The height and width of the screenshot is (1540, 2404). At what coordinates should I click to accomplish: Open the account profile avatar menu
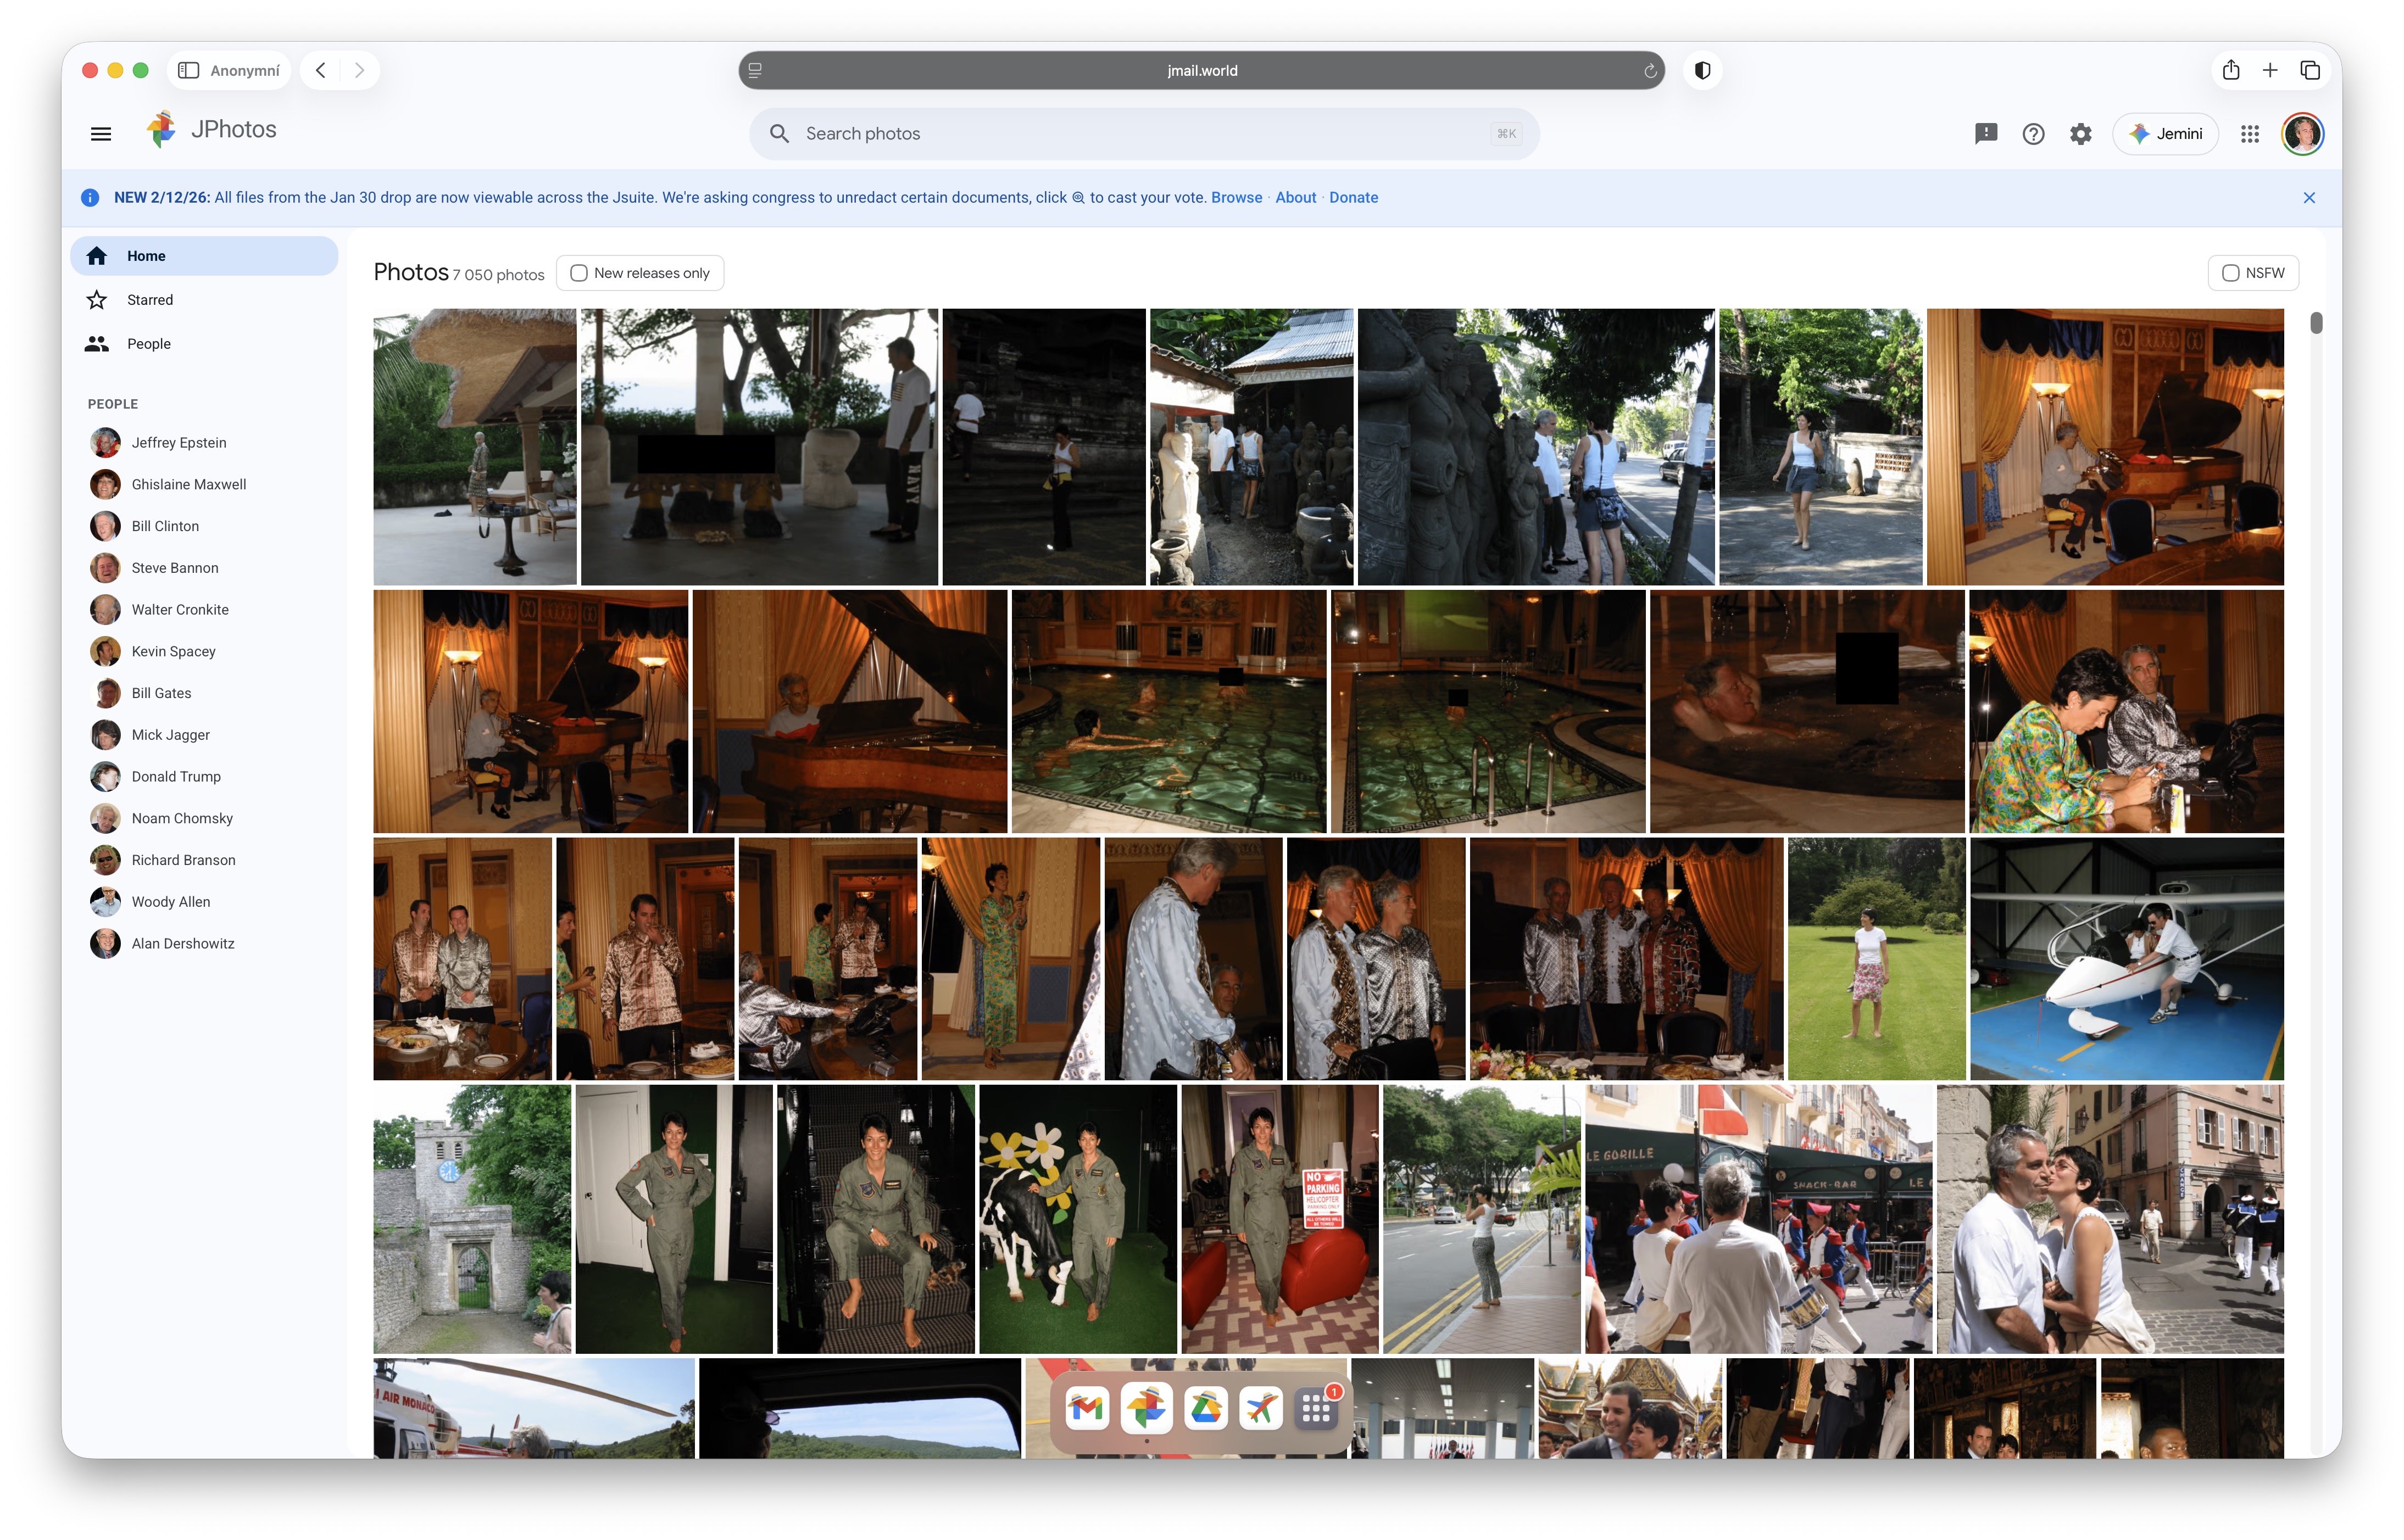(x=2302, y=133)
